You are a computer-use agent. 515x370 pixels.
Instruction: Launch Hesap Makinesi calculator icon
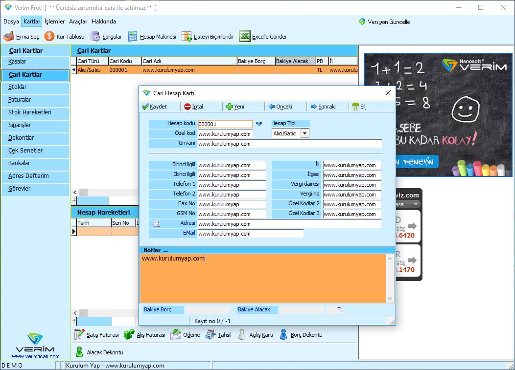point(133,36)
